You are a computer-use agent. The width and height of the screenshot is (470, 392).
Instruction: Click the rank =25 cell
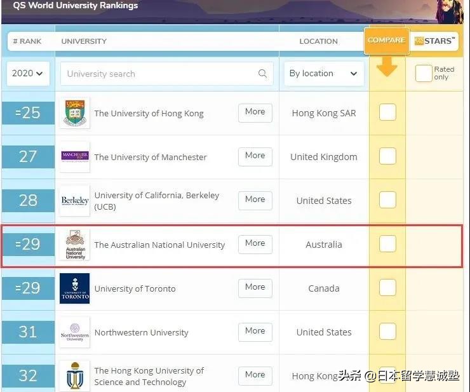(x=28, y=112)
